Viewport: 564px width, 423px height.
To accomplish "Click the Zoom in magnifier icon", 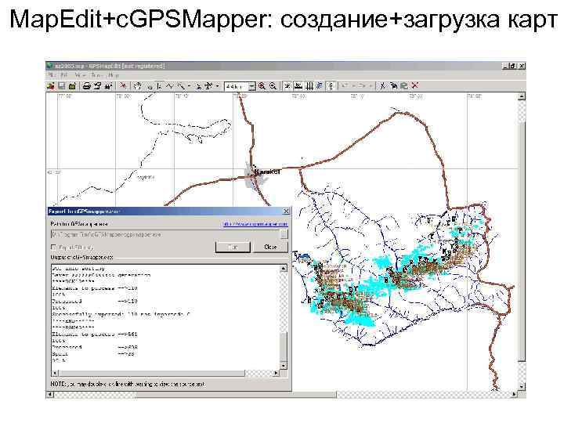I will [x=262, y=86].
